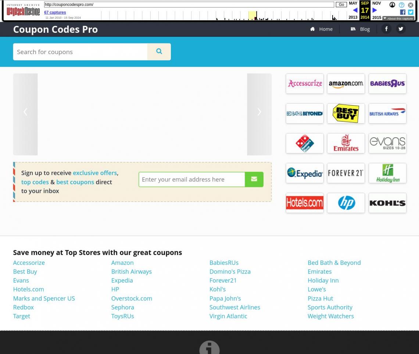Open the Forever 21 logo tile
This screenshot has width=419, height=354.
click(x=346, y=173)
